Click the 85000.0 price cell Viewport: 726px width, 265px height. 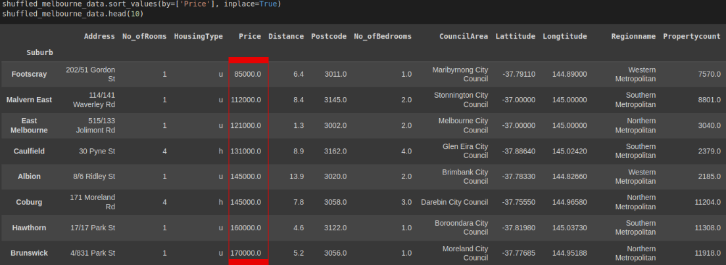(x=247, y=74)
